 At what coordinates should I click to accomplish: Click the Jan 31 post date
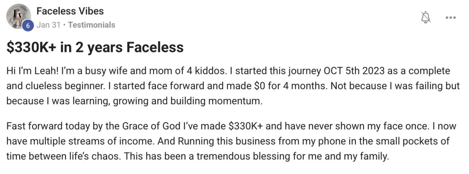click(48, 25)
